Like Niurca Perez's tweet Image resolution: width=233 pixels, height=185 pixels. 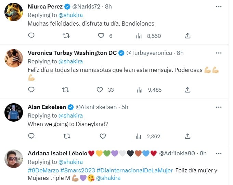point(101,35)
